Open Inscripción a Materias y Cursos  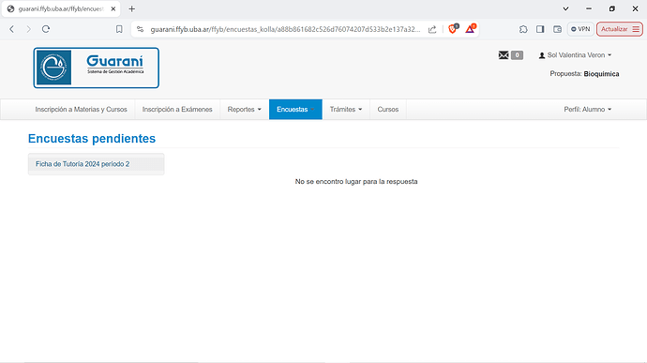pyautogui.click(x=81, y=110)
